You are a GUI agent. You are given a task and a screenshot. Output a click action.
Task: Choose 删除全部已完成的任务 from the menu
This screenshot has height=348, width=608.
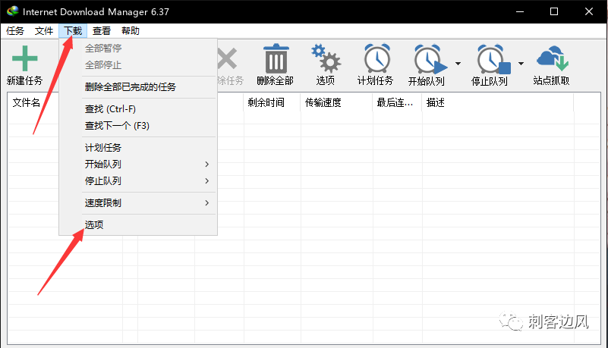point(138,87)
